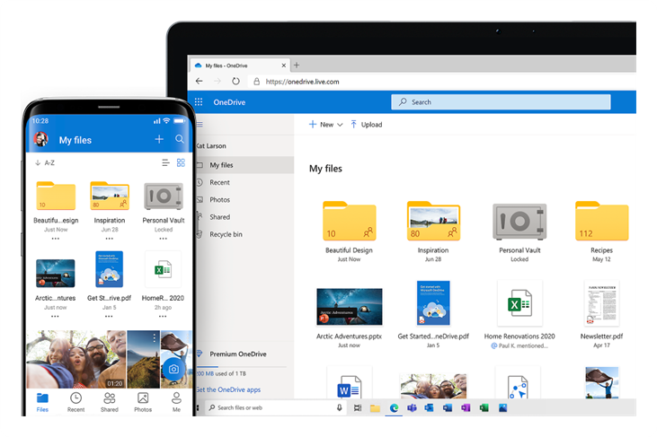
Task: Open the app launcher waffle icon
Action: pyautogui.click(x=199, y=101)
